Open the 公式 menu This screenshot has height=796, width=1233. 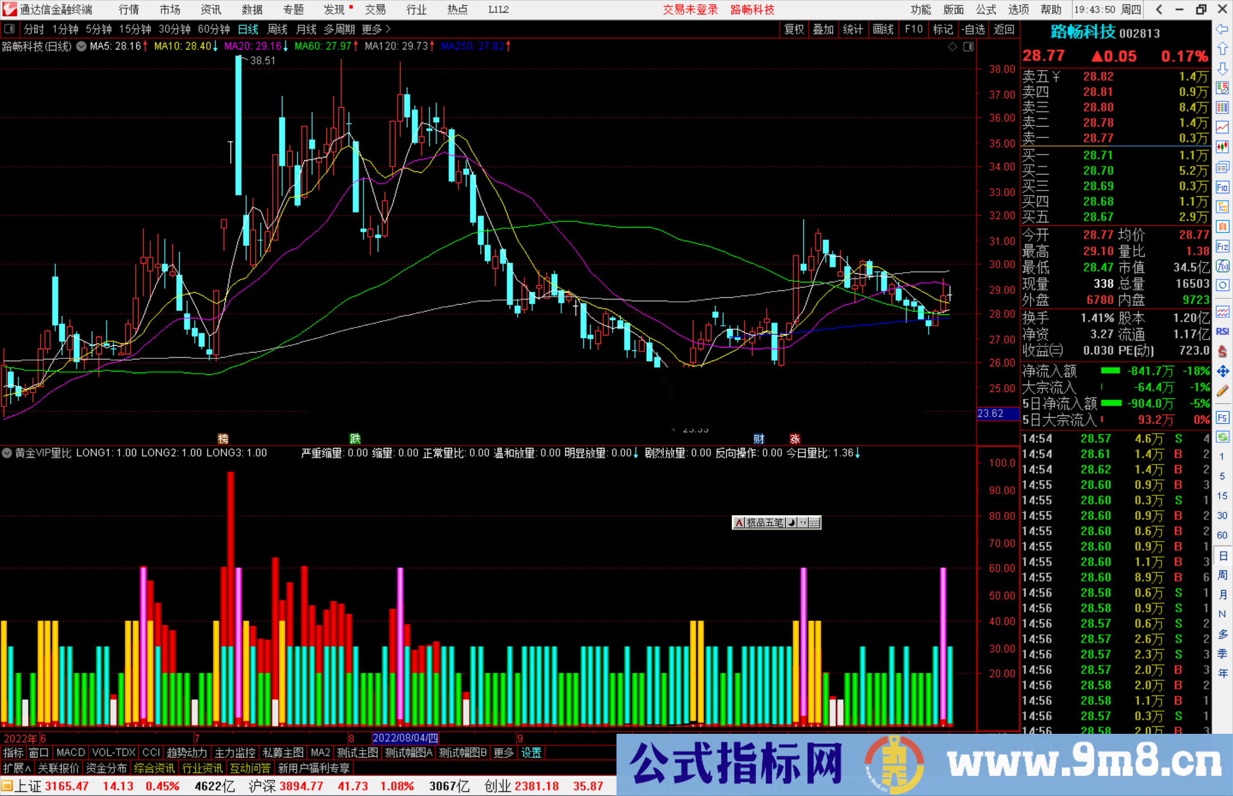click(x=986, y=9)
